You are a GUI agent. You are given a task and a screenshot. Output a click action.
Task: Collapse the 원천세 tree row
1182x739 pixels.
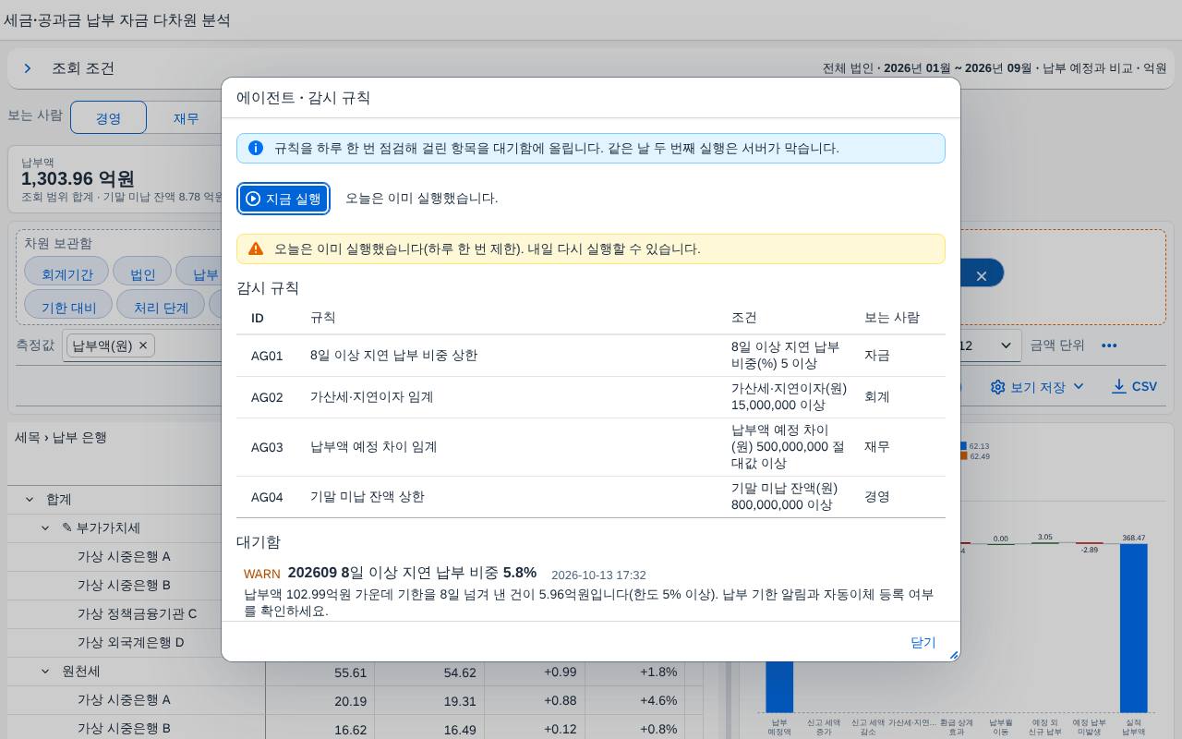tap(45, 672)
